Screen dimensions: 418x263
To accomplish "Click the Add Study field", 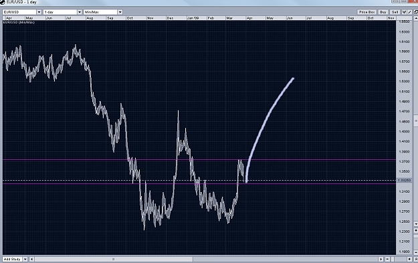I will (x=13, y=259).
